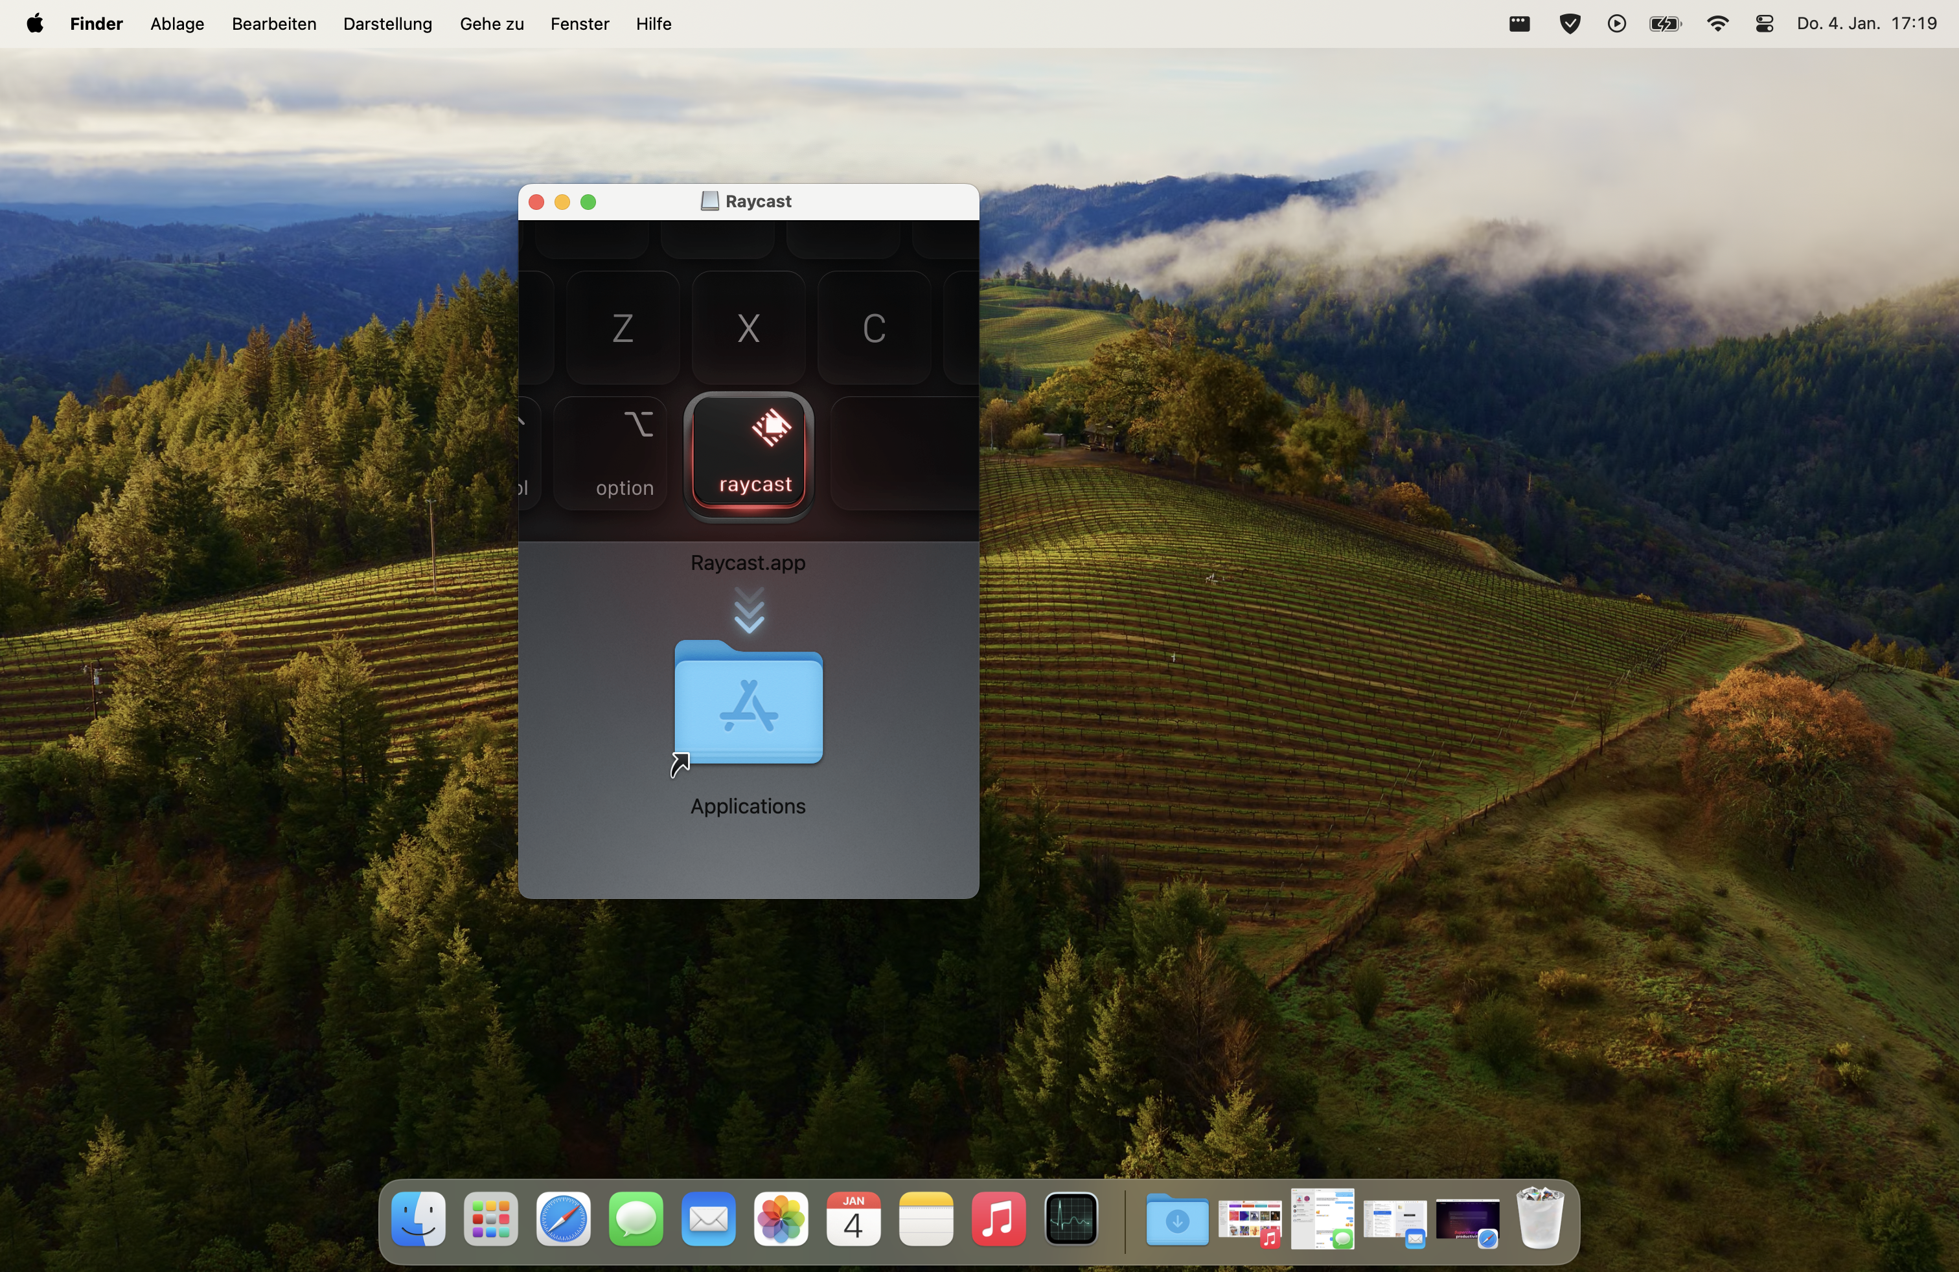
Task: Open the Trash in the Dock
Action: point(1539,1218)
